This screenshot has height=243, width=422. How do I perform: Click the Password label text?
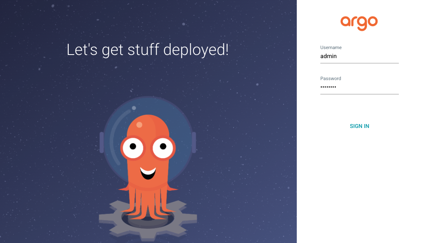click(331, 78)
